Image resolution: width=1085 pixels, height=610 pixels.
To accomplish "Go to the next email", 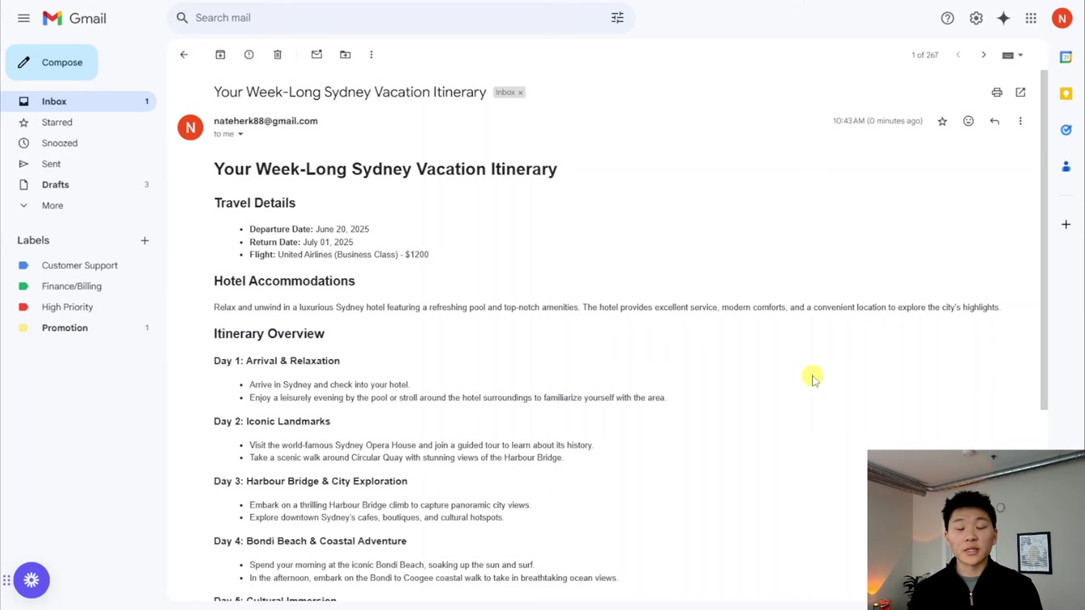I will pos(983,55).
